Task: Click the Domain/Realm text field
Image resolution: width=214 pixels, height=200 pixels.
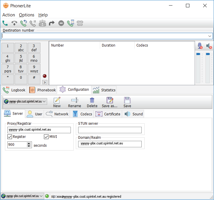Action: (x=110, y=144)
